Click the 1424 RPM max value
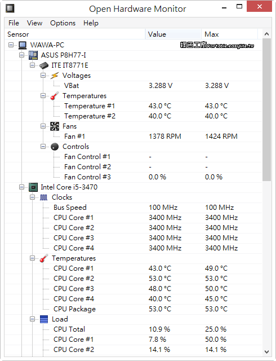This screenshot has height=361, width=276. (x=221, y=137)
